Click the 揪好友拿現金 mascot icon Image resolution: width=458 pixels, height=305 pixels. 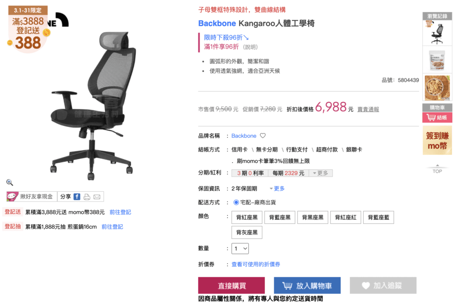coord(13,197)
